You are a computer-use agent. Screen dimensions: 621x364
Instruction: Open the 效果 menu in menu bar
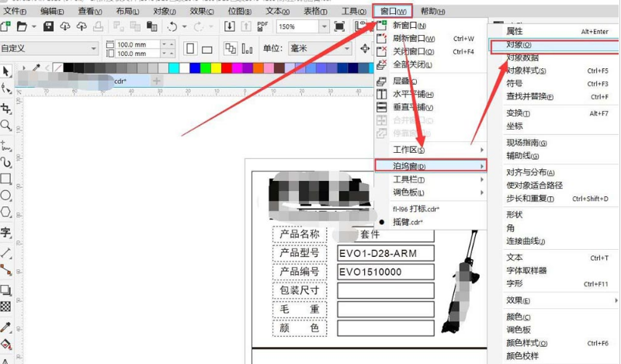pos(203,11)
